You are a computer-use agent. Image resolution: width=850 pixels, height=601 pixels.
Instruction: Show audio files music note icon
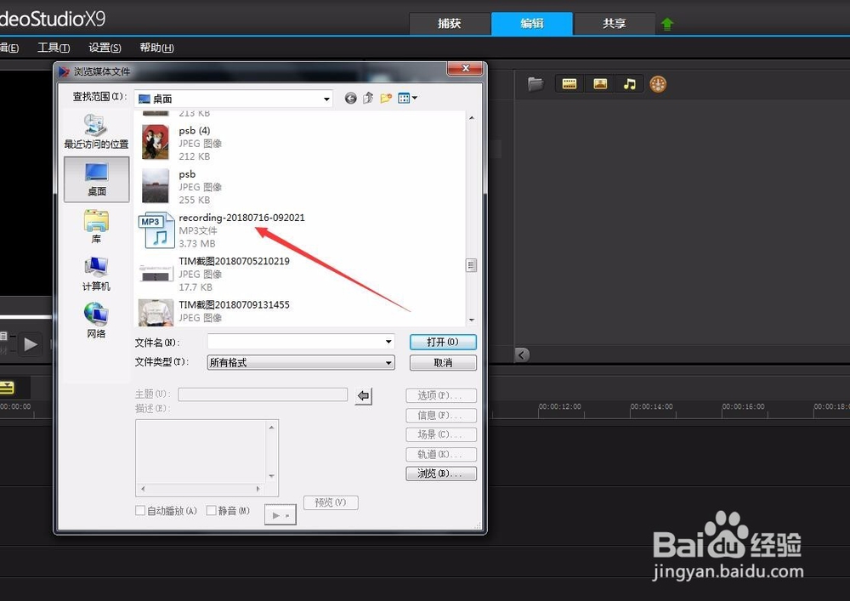629,84
